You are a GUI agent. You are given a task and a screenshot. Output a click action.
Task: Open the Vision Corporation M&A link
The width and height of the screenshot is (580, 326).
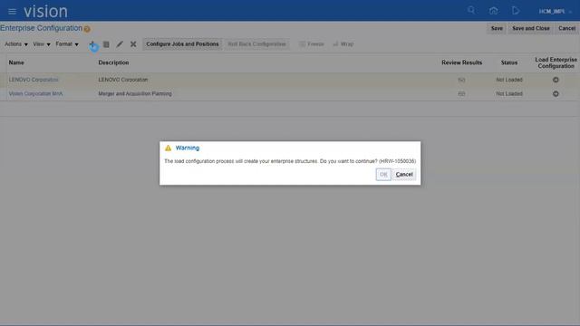(x=36, y=94)
